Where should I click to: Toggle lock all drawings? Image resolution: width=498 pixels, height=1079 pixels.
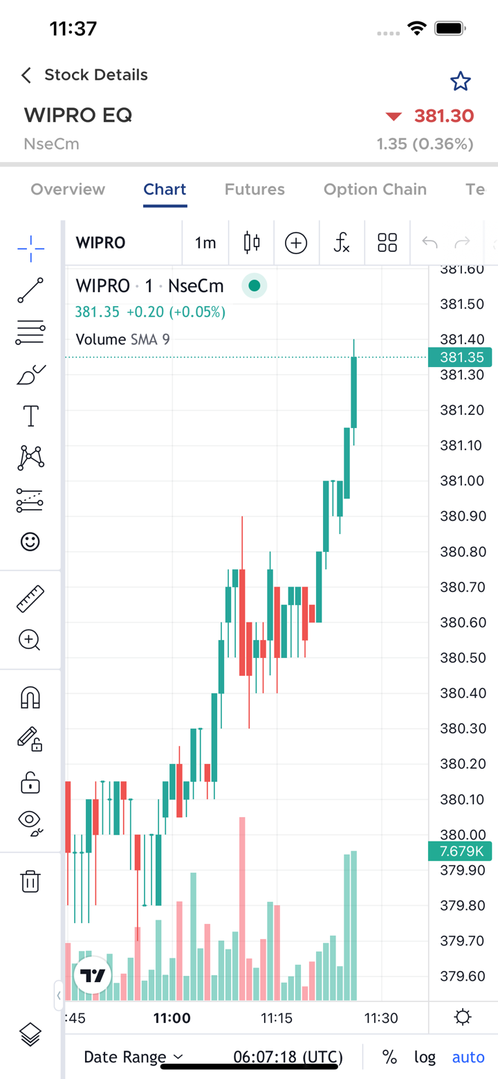click(x=30, y=783)
